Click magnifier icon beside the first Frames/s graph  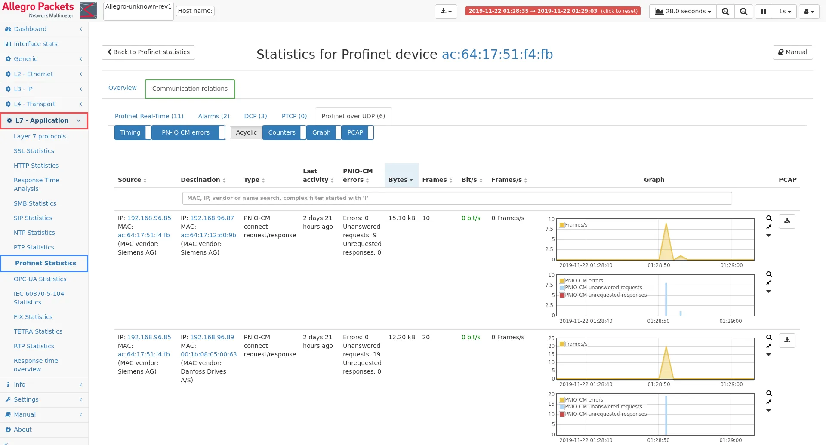769,218
